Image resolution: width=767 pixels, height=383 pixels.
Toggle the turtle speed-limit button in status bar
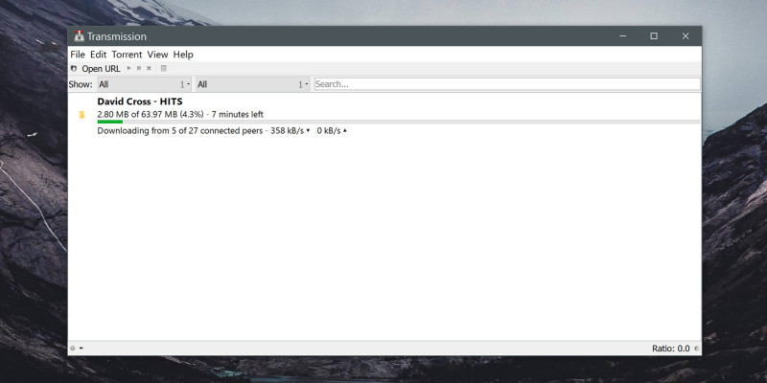coord(81,349)
